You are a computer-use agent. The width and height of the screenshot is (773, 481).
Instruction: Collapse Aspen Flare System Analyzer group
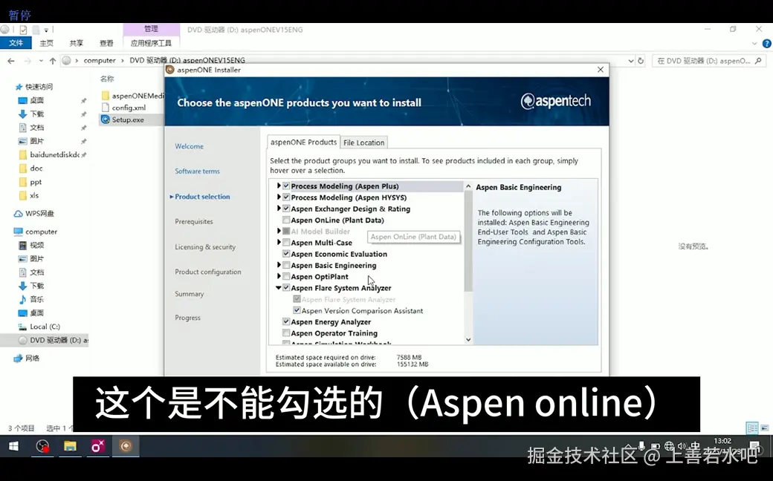click(x=279, y=288)
